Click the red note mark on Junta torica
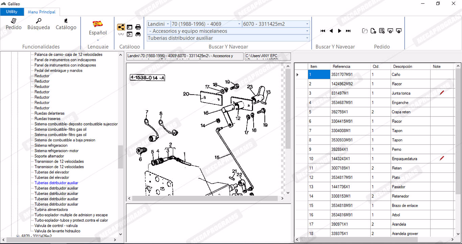Image resolution: width=462 pixels, height=244 pixels. tap(442, 93)
